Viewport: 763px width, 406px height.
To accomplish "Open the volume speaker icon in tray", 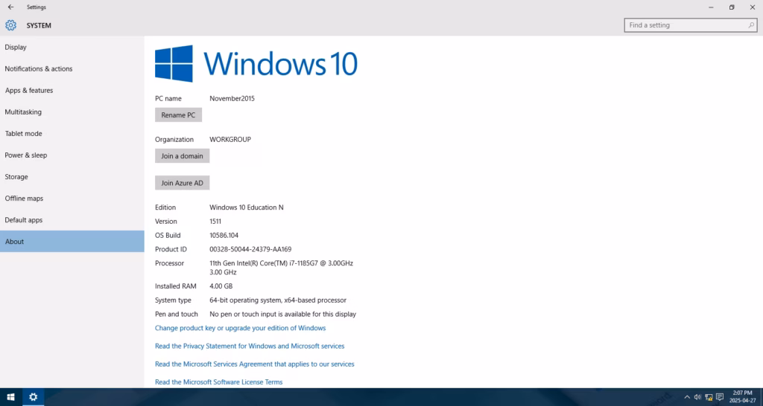I will pos(697,397).
